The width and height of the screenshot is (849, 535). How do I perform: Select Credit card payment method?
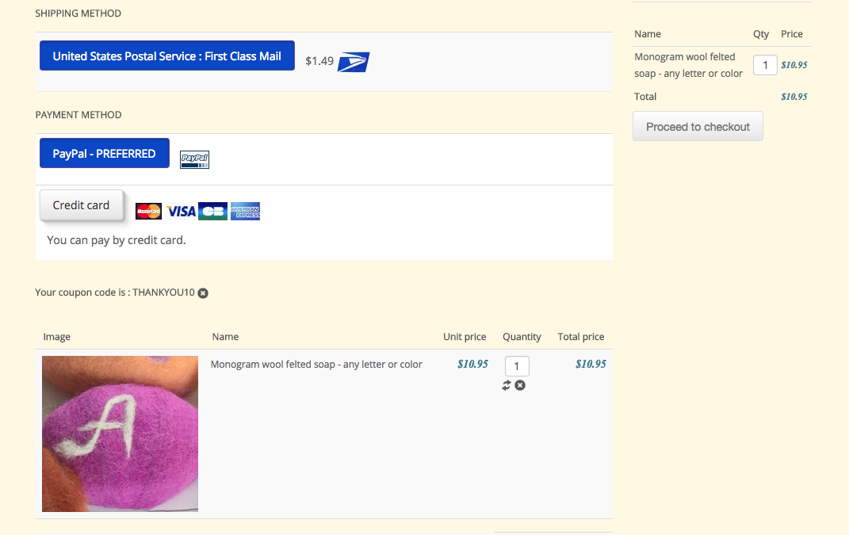(x=81, y=205)
